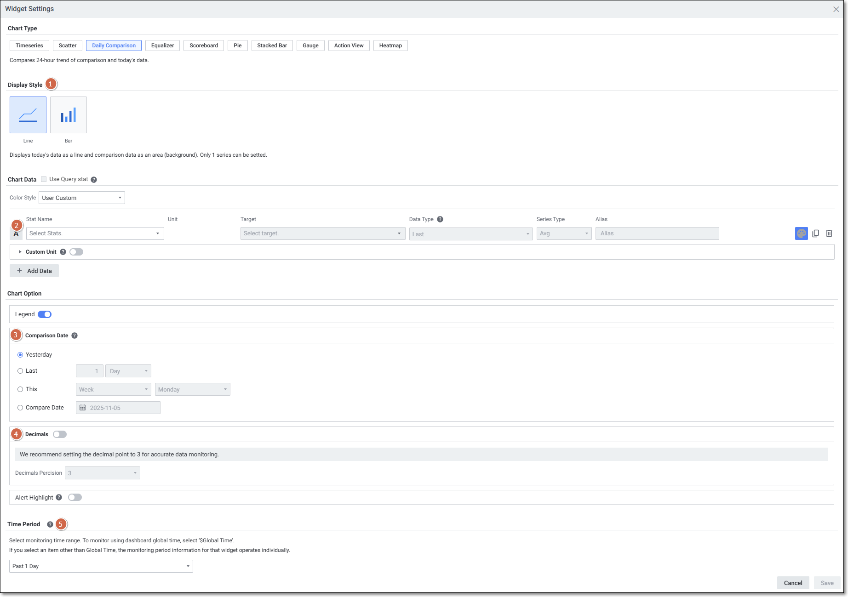848x597 pixels.
Task: Enable the Decimals toggle
Action: 60,434
